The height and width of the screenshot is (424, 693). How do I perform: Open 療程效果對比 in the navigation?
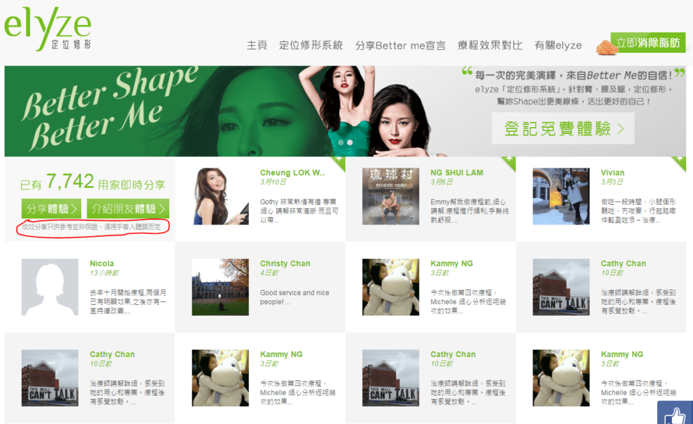tap(490, 45)
